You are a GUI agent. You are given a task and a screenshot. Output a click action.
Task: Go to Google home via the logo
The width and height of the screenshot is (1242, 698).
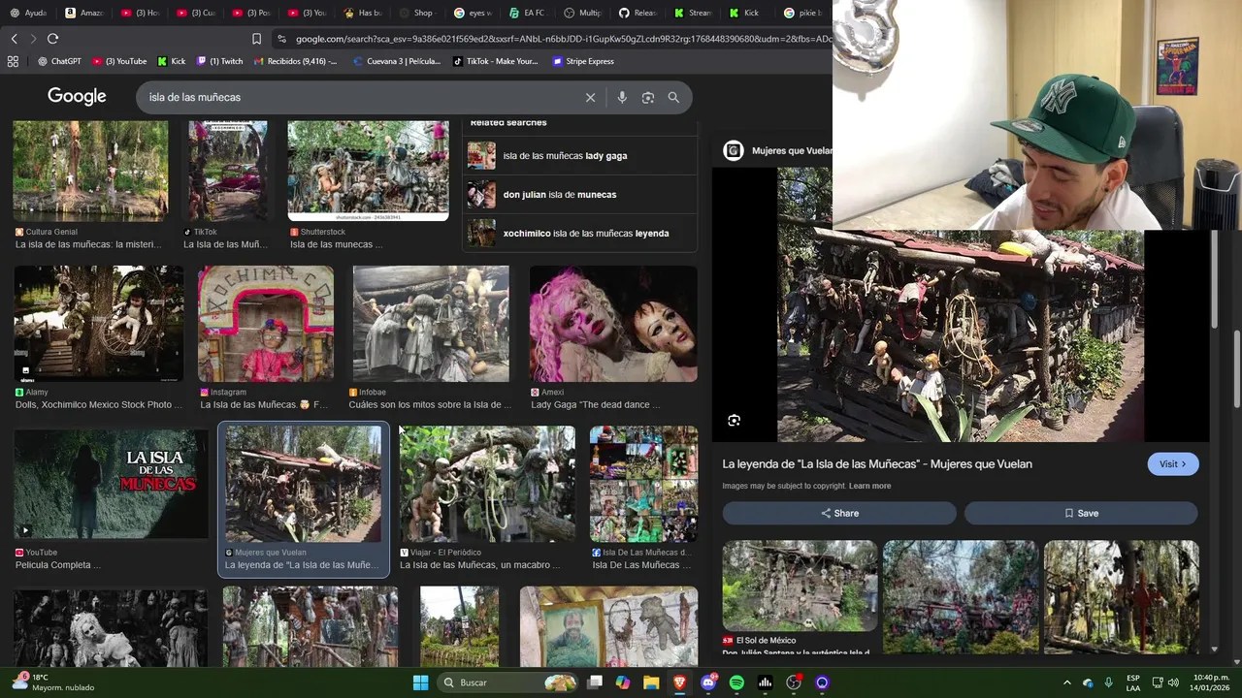click(77, 96)
